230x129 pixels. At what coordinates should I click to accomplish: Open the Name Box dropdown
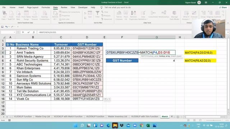pyautogui.click(x=14, y=32)
